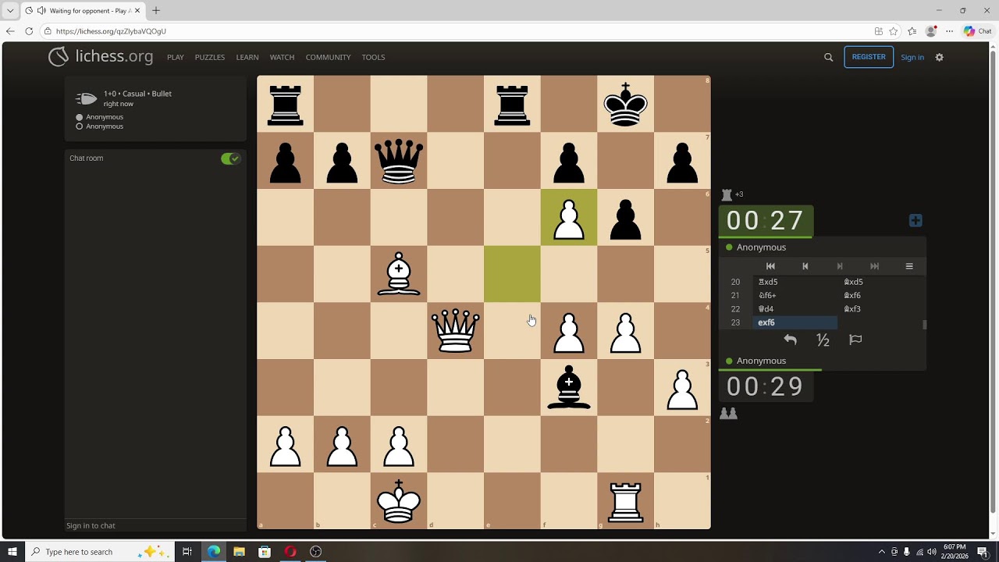Open the TOOLS menu
Image resolution: width=999 pixels, height=562 pixels.
click(373, 57)
